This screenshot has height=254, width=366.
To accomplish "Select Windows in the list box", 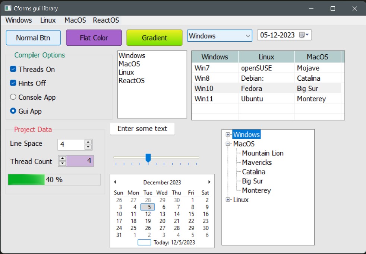I will (132, 56).
